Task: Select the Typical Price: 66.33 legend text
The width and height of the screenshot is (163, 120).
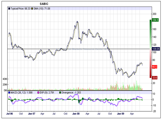Action: [x=20, y=8]
